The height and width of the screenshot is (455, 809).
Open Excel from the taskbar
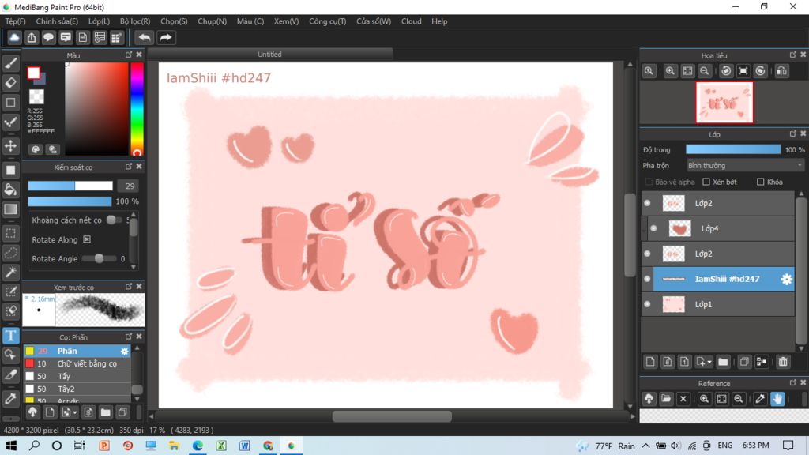pos(221,446)
